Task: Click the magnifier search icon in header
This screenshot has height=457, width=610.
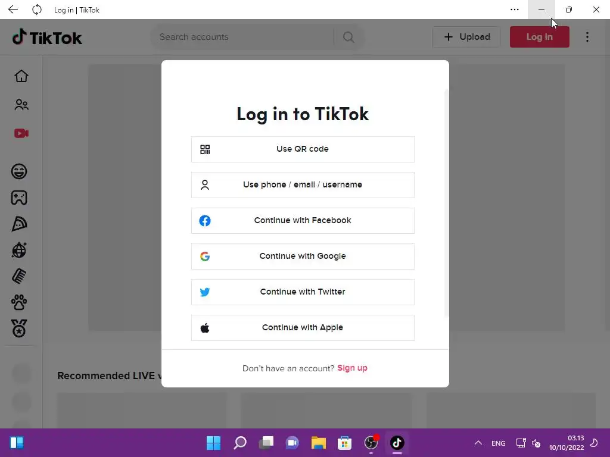Action: (x=348, y=37)
